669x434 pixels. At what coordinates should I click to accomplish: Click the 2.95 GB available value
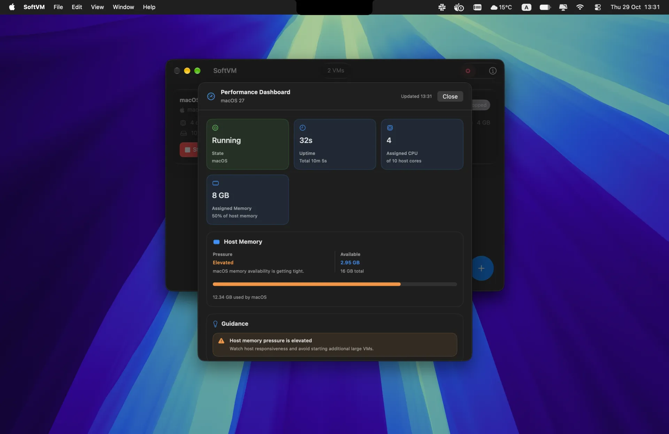point(350,262)
